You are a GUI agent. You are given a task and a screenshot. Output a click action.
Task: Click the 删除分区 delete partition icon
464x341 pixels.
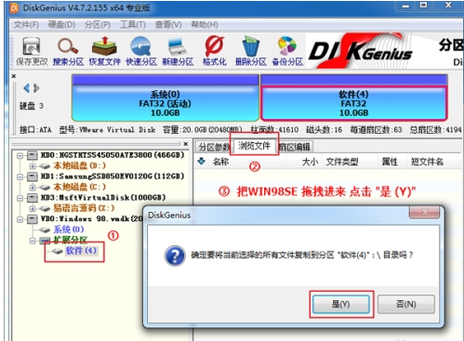[251, 51]
